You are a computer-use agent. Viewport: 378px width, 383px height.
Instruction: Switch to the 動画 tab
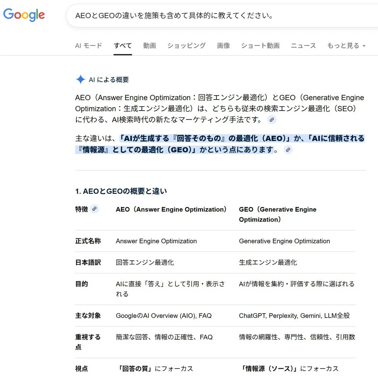[x=149, y=45]
